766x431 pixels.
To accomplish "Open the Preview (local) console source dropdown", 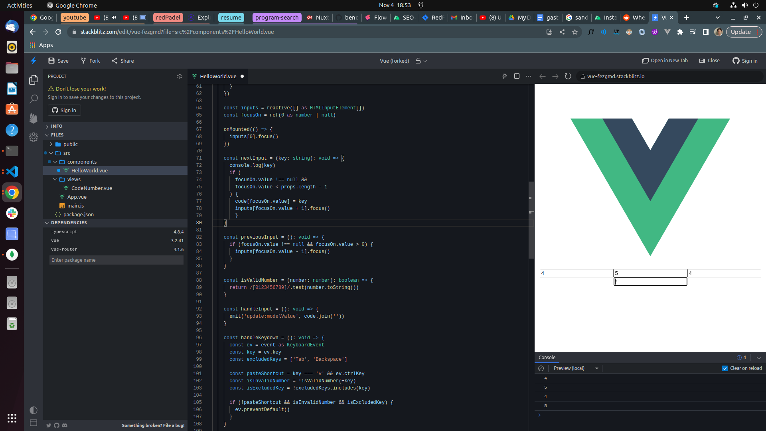I will click(x=576, y=368).
